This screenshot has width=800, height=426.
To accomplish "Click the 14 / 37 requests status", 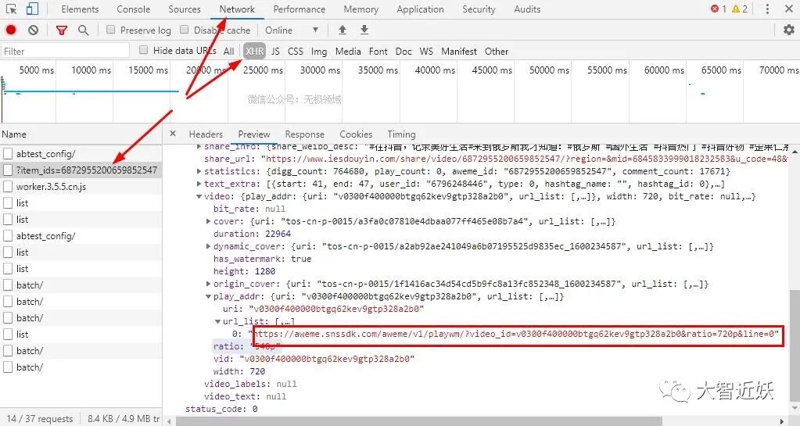I will [40, 419].
